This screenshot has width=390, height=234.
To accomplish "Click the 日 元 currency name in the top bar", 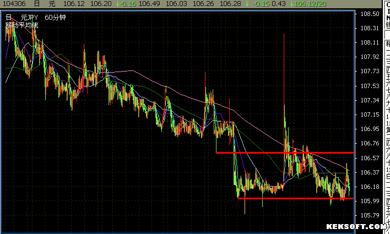I will coord(45,4).
